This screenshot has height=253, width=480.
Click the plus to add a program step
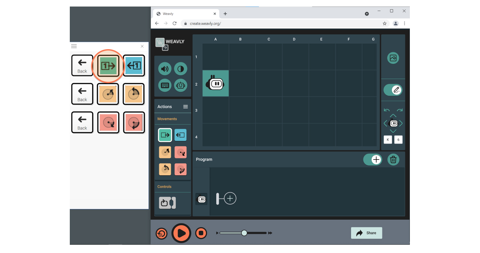point(230,198)
